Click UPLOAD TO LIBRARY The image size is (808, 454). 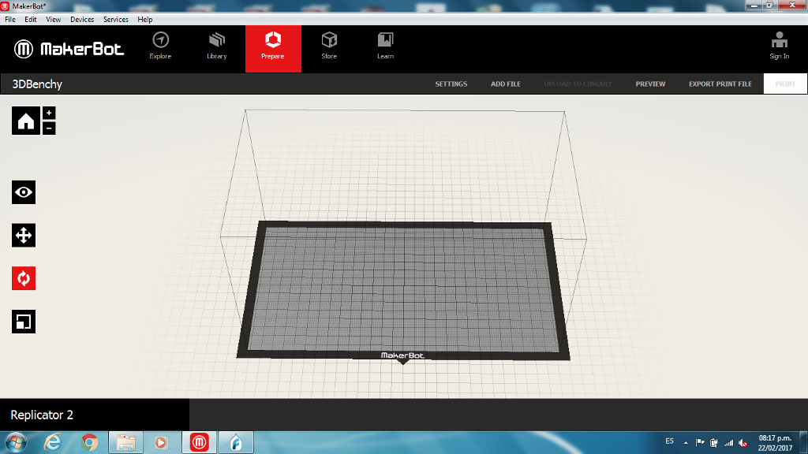(x=578, y=84)
